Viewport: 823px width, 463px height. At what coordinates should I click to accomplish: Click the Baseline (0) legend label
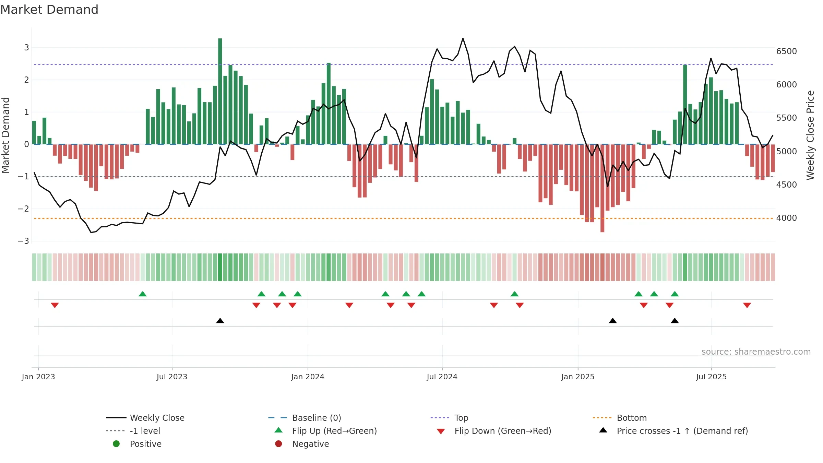click(x=317, y=418)
